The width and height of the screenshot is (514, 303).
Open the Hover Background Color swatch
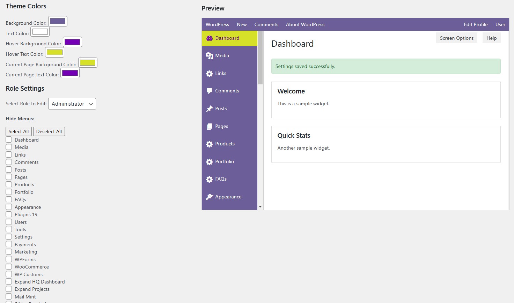click(x=72, y=42)
